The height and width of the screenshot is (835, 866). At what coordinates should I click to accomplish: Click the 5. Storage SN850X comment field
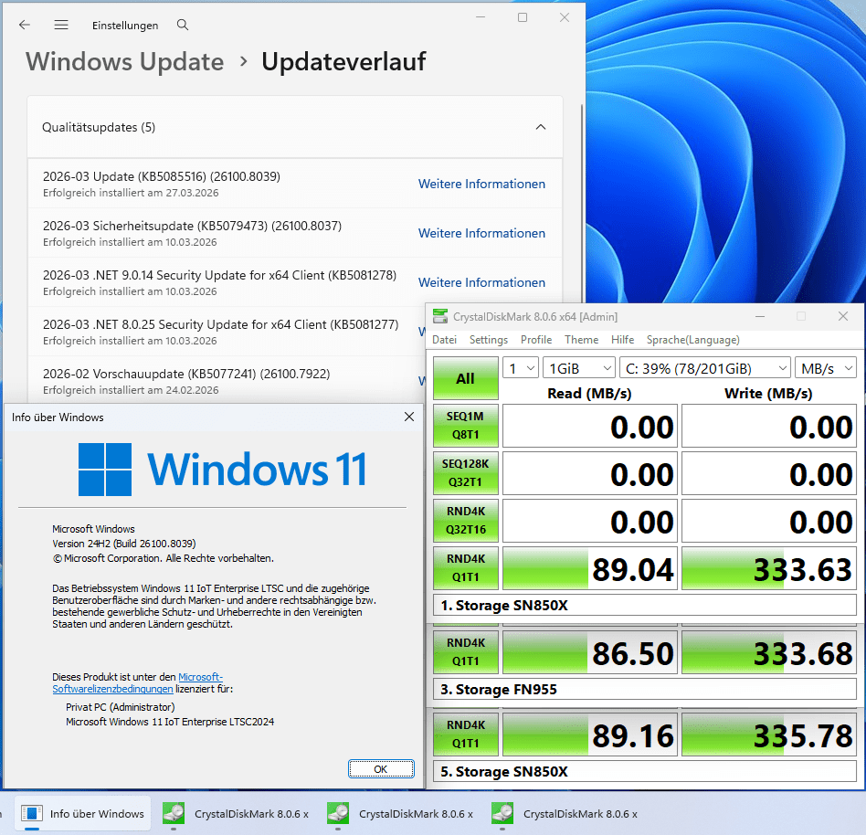click(645, 771)
